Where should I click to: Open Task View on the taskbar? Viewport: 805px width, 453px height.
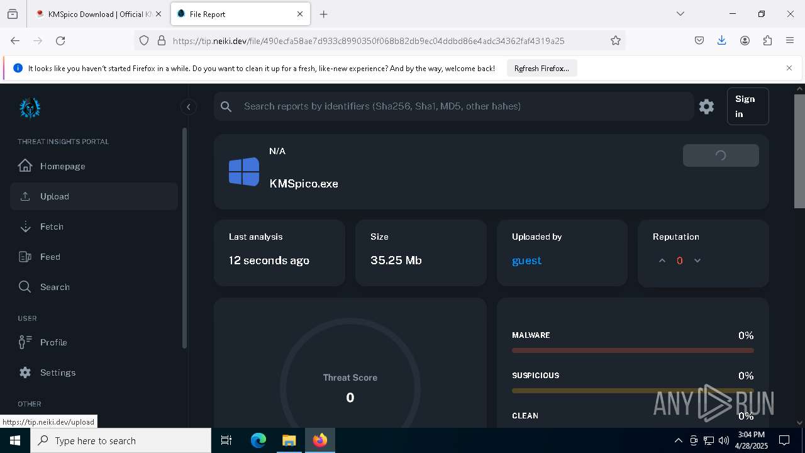226,440
